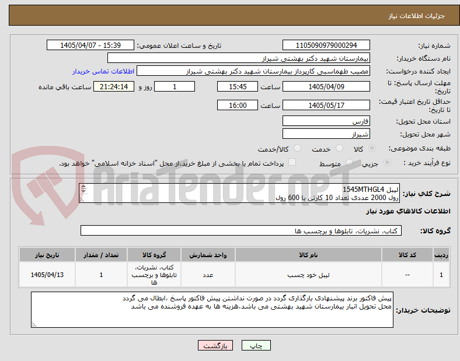Click the ردیف column header
The image size is (460, 361).
click(441, 255)
